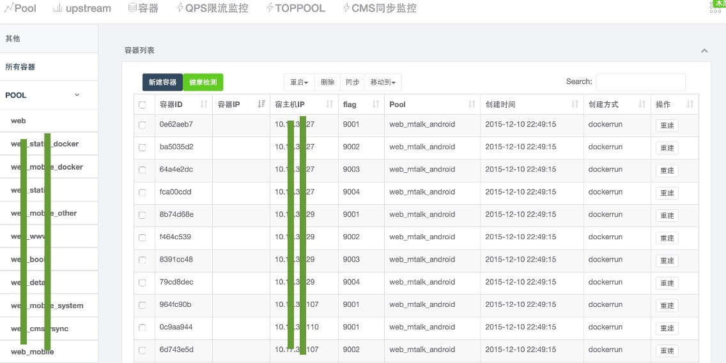Check the row for container 8391cc48
726x363 pixels.
coord(142,260)
